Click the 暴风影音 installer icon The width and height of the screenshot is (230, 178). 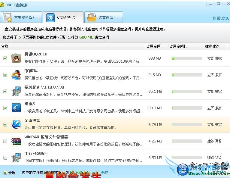click(16, 91)
